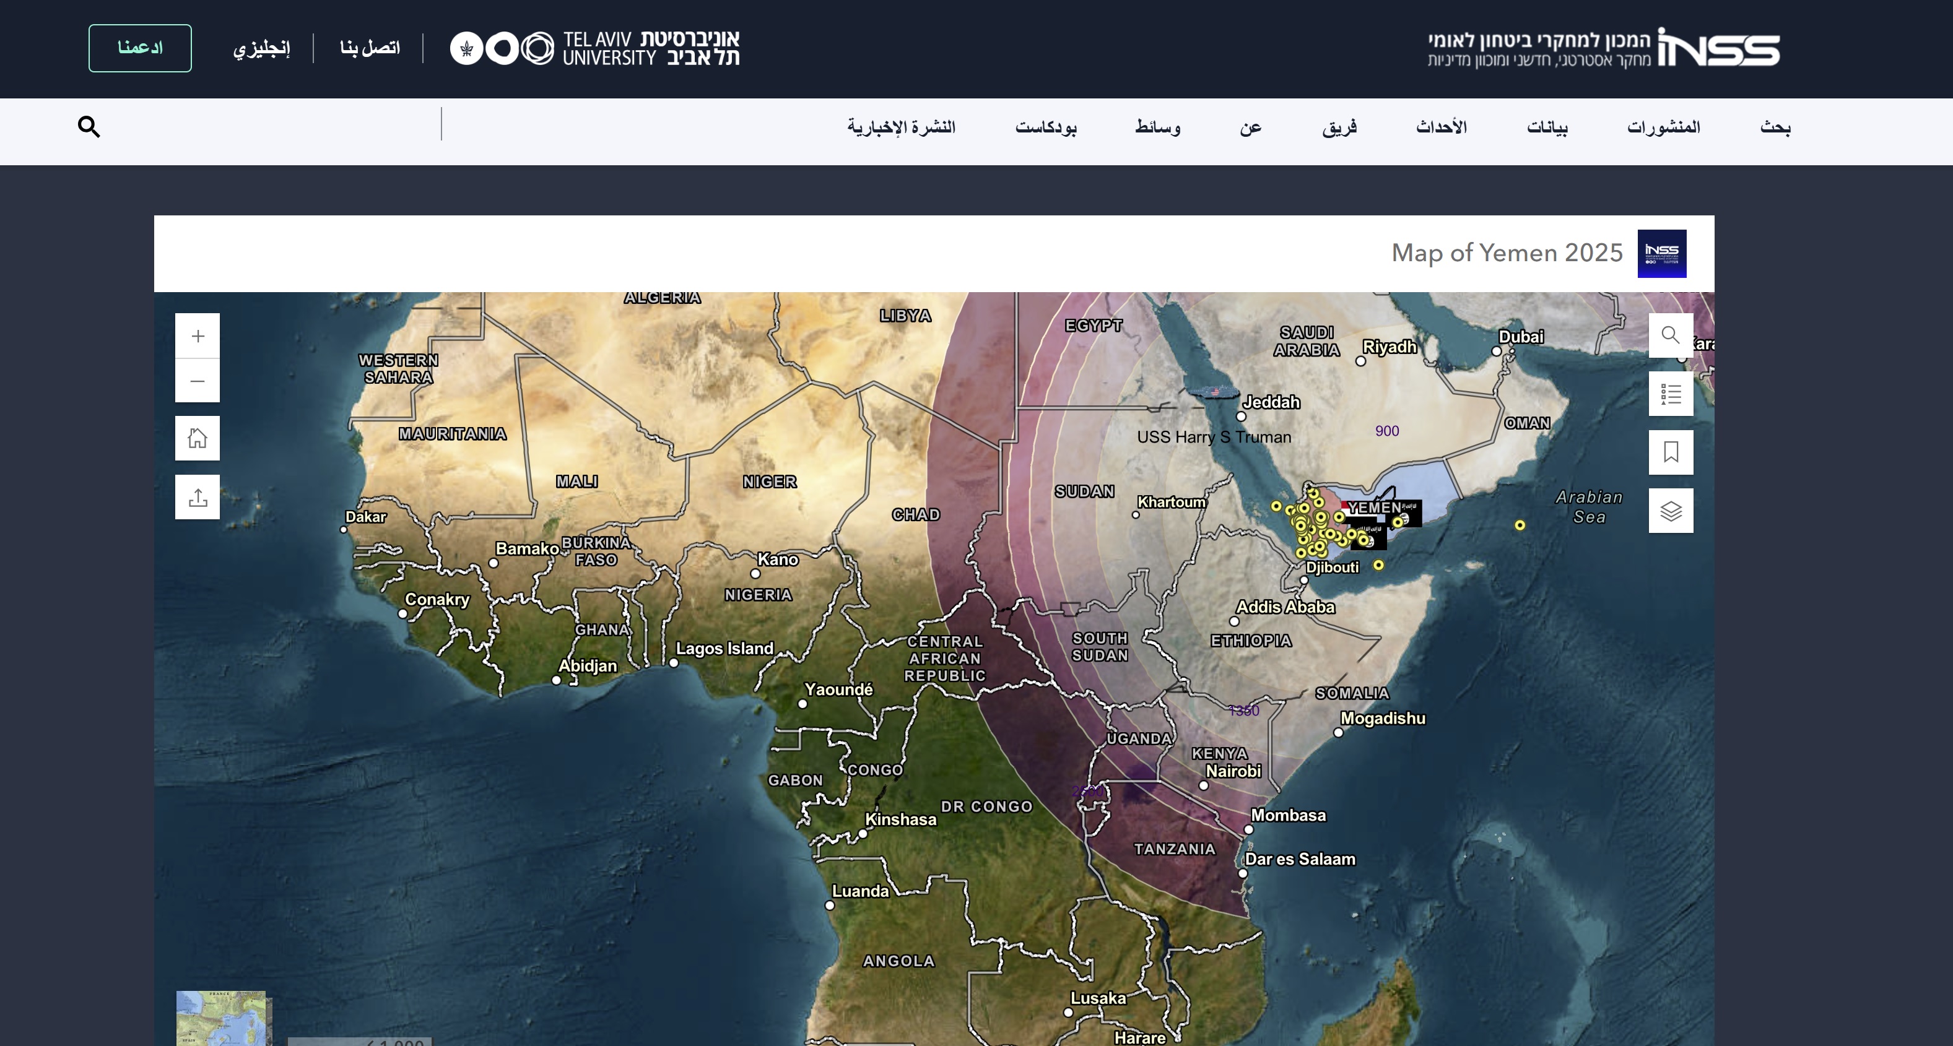The height and width of the screenshot is (1046, 1953).
Task: Click the Tel Aviv University logo
Action: 595,48
